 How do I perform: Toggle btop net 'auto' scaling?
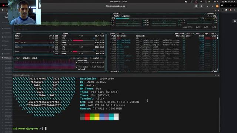click(x=79, y=58)
